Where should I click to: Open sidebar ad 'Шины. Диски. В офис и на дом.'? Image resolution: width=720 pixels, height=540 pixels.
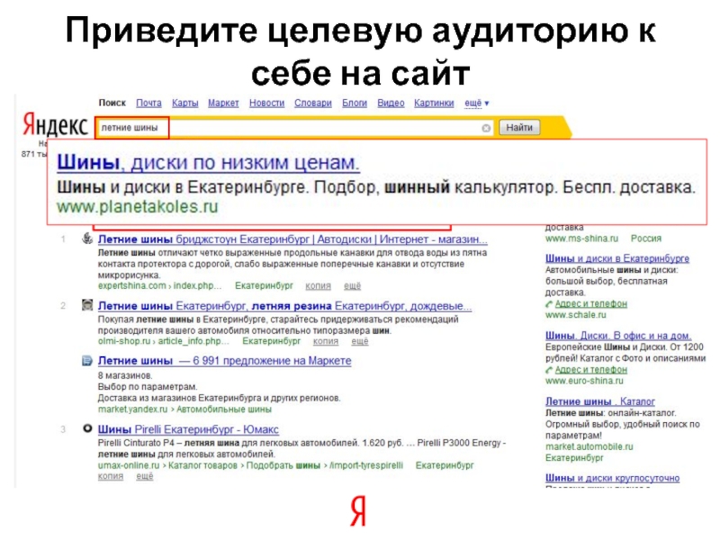point(618,335)
